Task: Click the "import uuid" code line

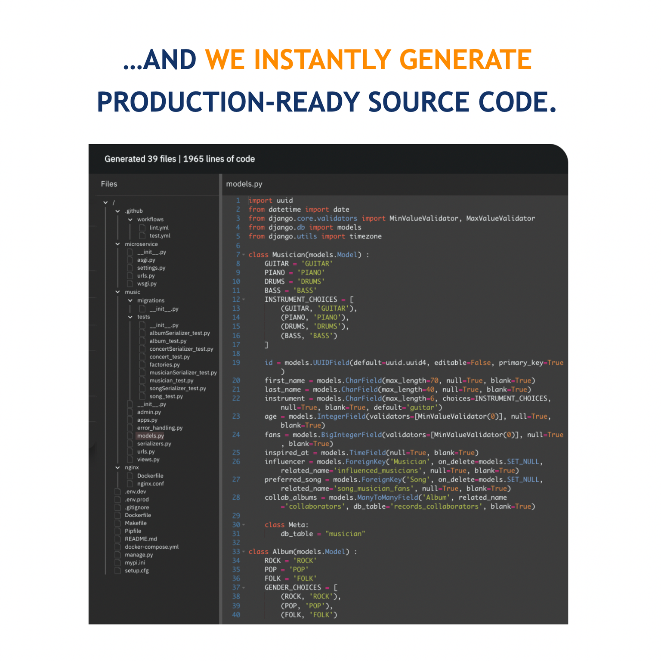Action: pos(271,201)
